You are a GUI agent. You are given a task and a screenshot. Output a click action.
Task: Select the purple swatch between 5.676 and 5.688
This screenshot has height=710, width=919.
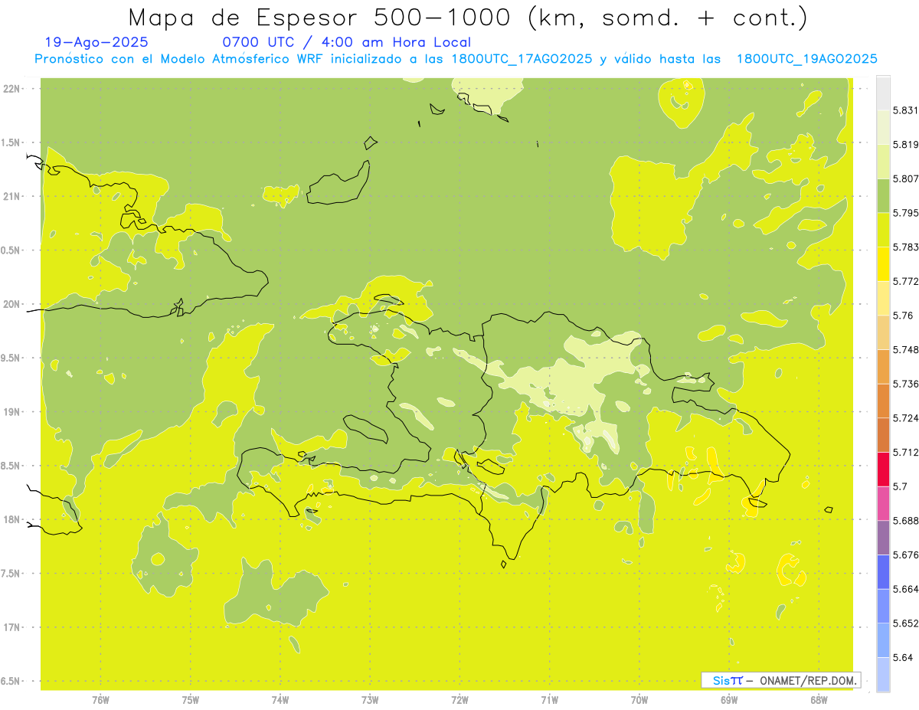[x=883, y=538]
